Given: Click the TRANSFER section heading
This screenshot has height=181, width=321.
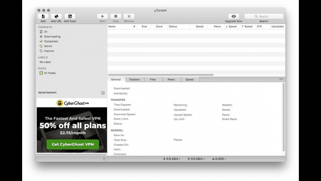Looking at the screenshot, I should click(118, 100).
